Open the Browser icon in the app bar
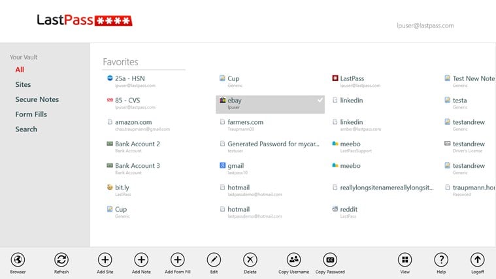Screen dimensions: 496x279 [x=18, y=259]
